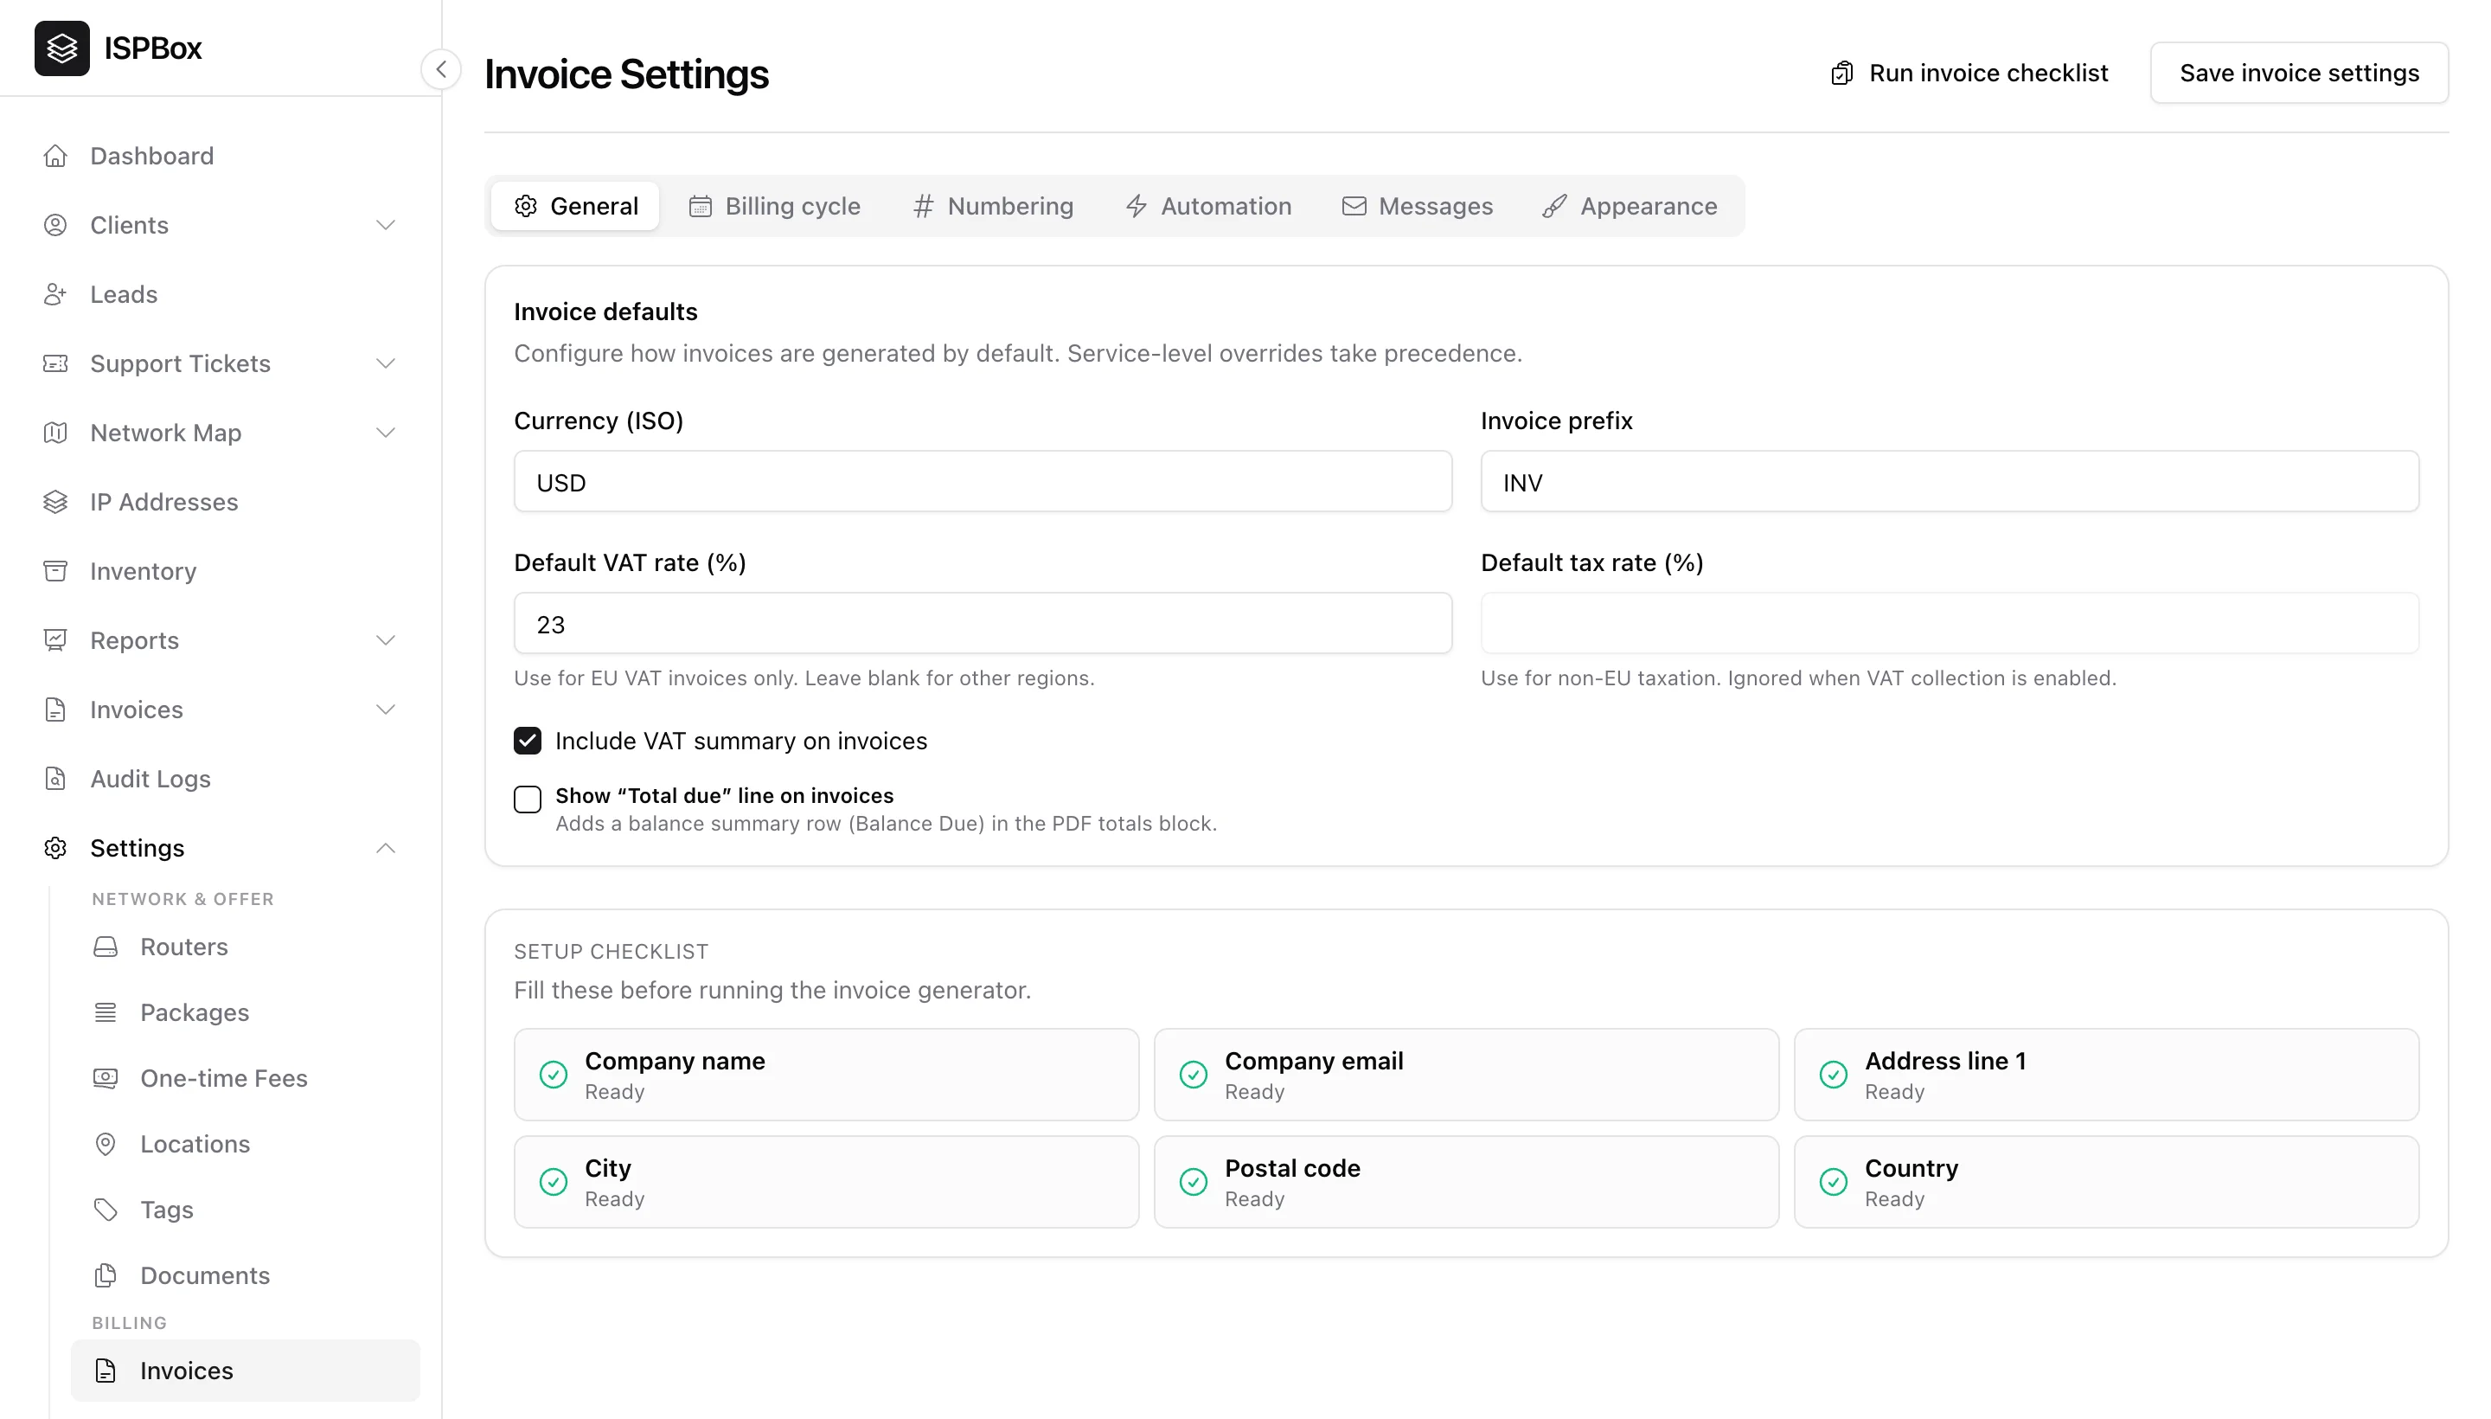Image resolution: width=2491 pixels, height=1419 pixels.
Task: Collapse the Settings section chevron
Action: pyautogui.click(x=386, y=848)
